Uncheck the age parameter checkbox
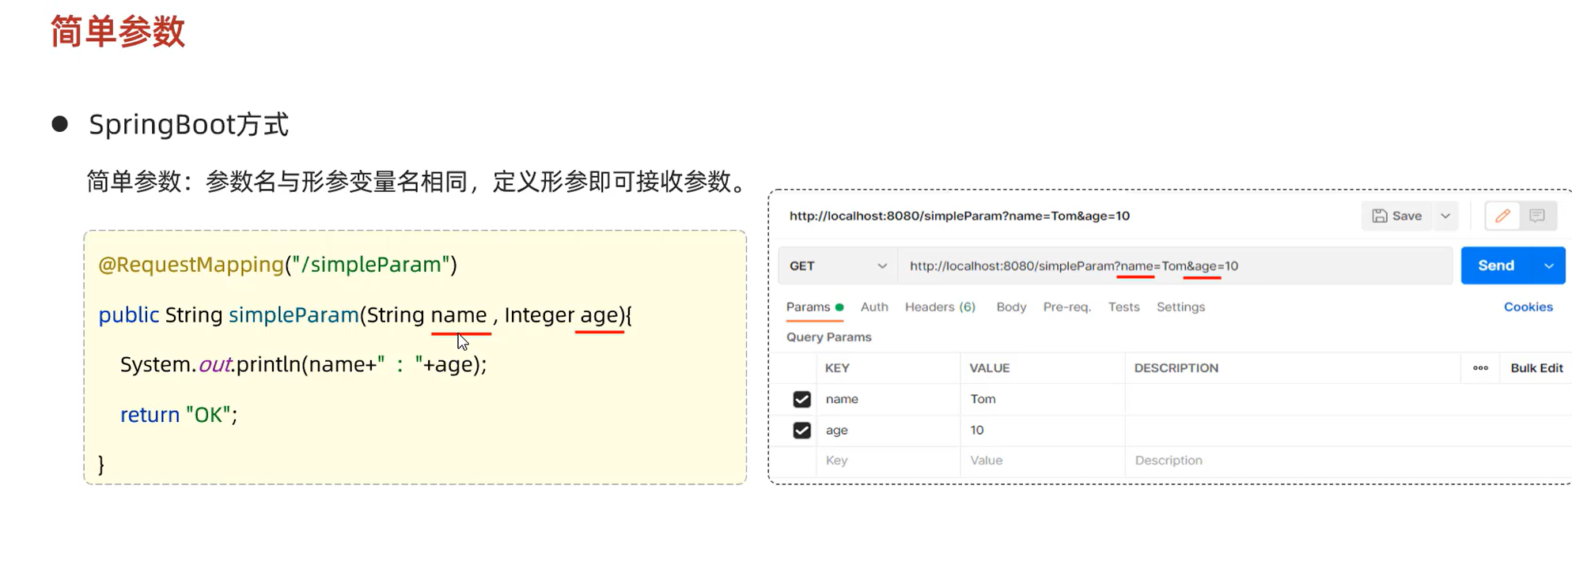1572x572 pixels. [x=801, y=431]
